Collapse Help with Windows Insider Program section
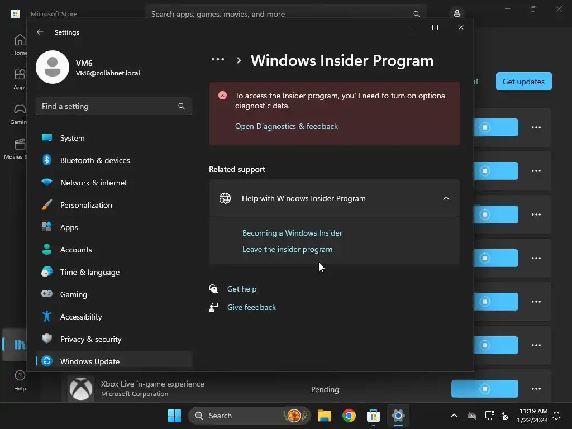 (446, 198)
